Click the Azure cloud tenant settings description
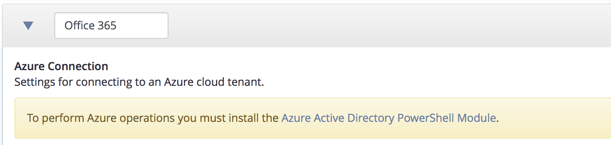The image size is (611, 145). point(139,83)
